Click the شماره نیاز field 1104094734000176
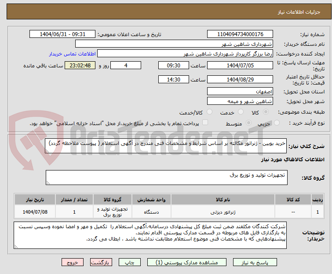The width and height of the screenshot is (332, 274). [x=240, y=34]
